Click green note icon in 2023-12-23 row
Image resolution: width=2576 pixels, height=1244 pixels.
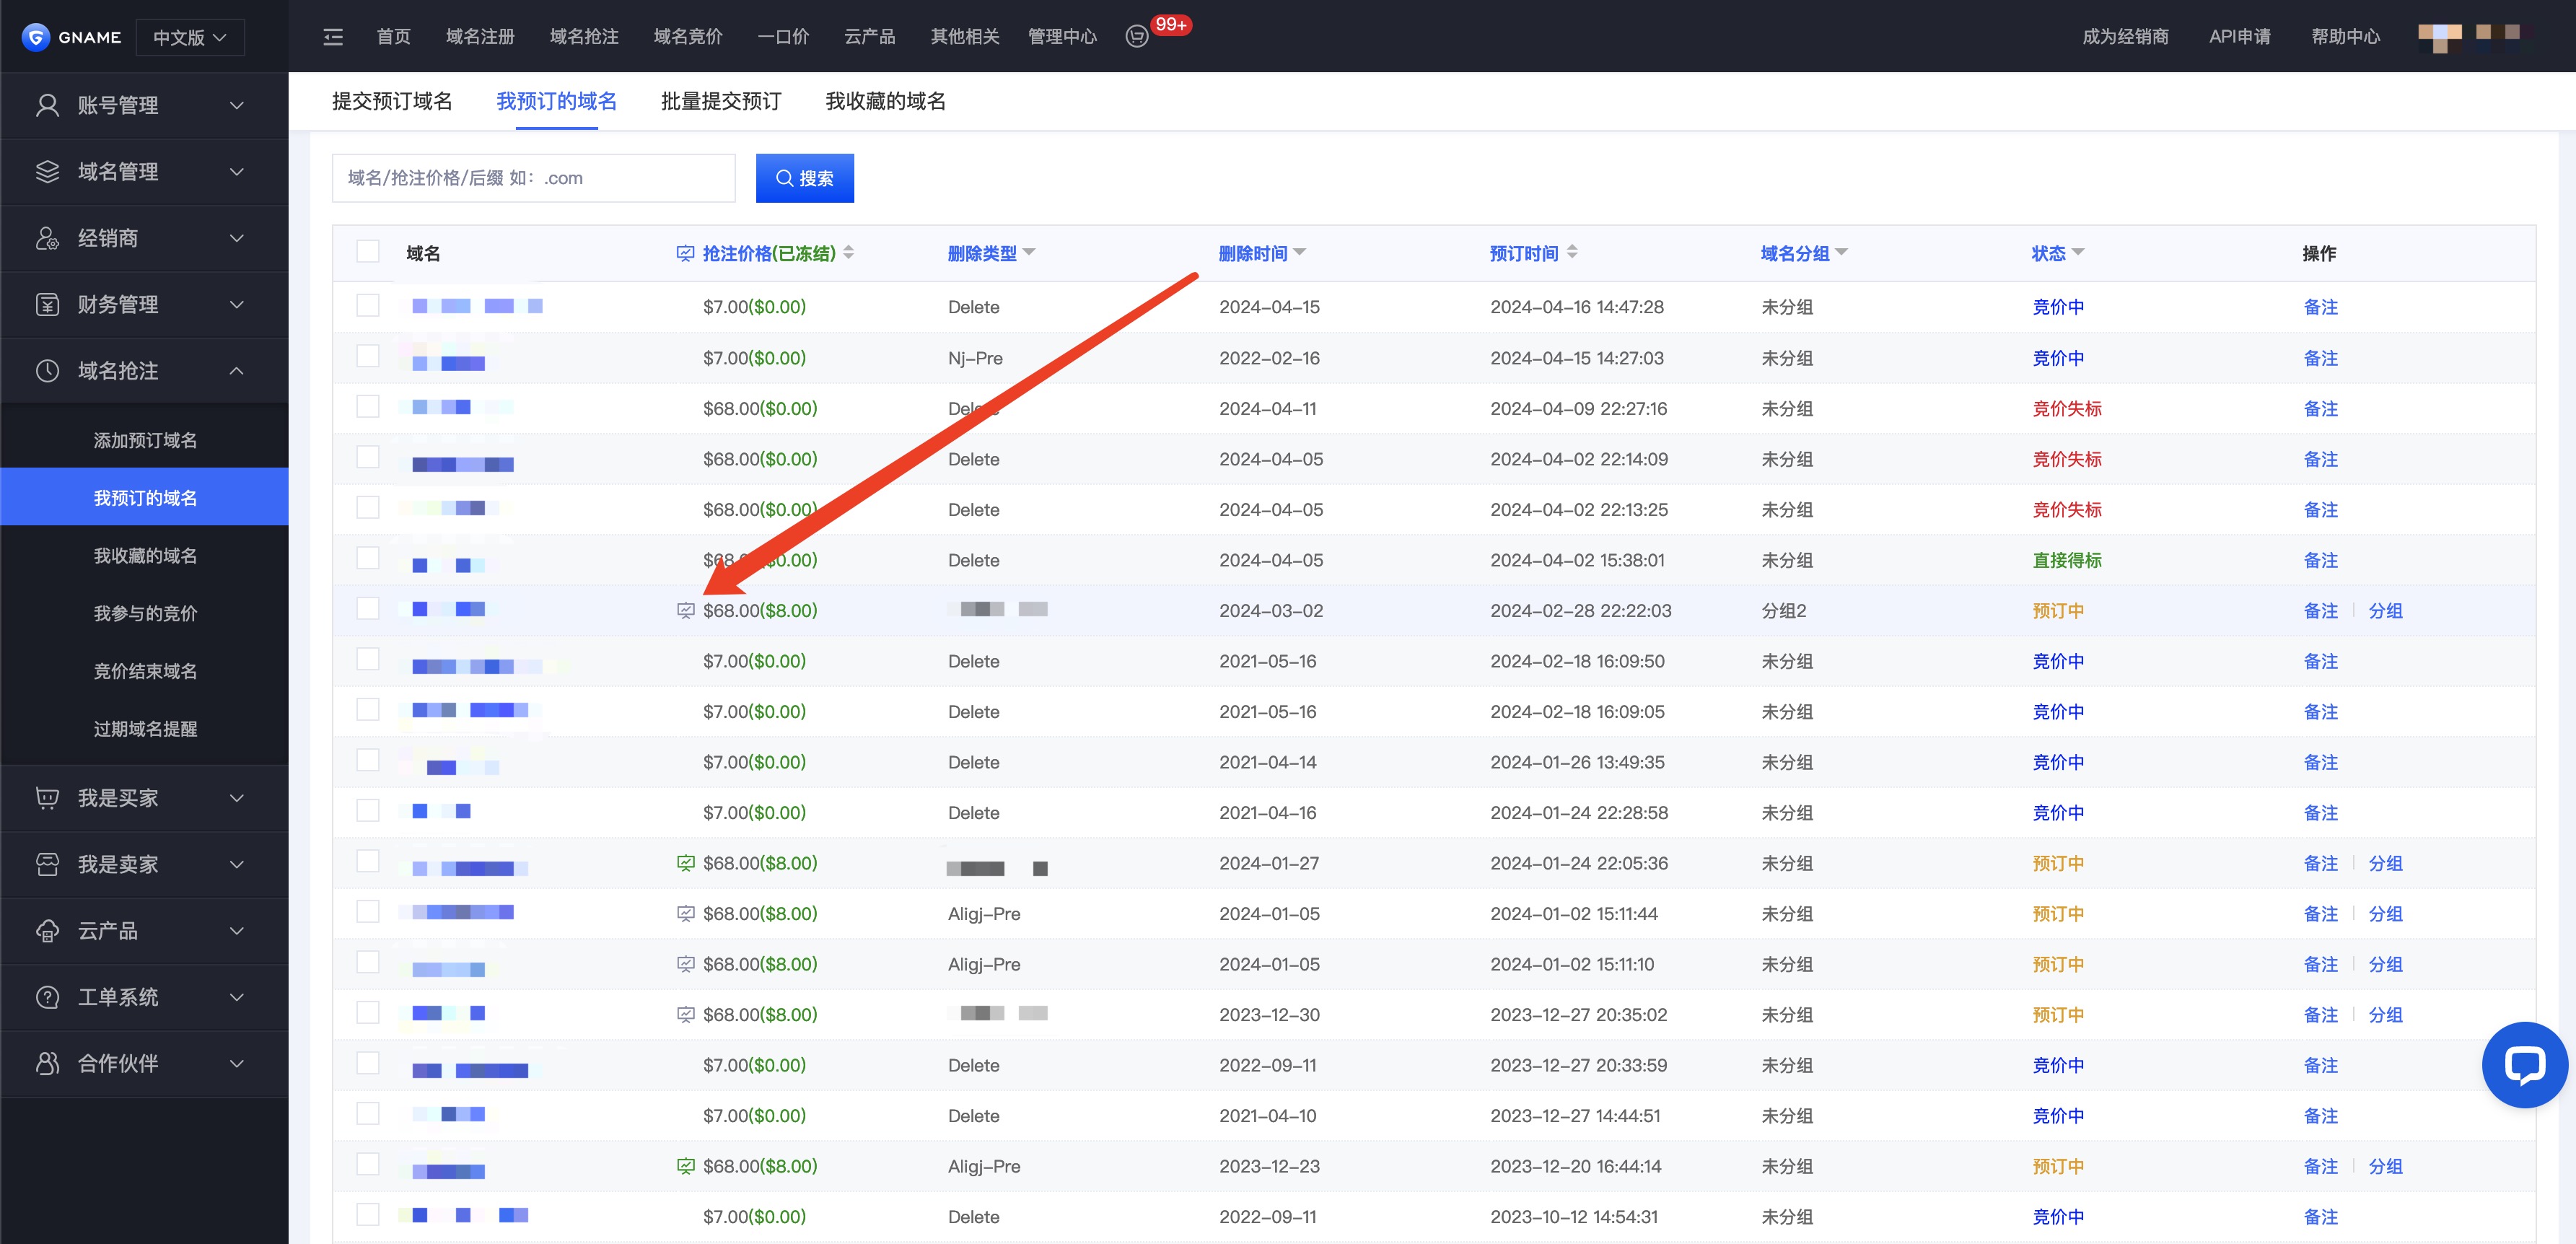point(685,1166)
